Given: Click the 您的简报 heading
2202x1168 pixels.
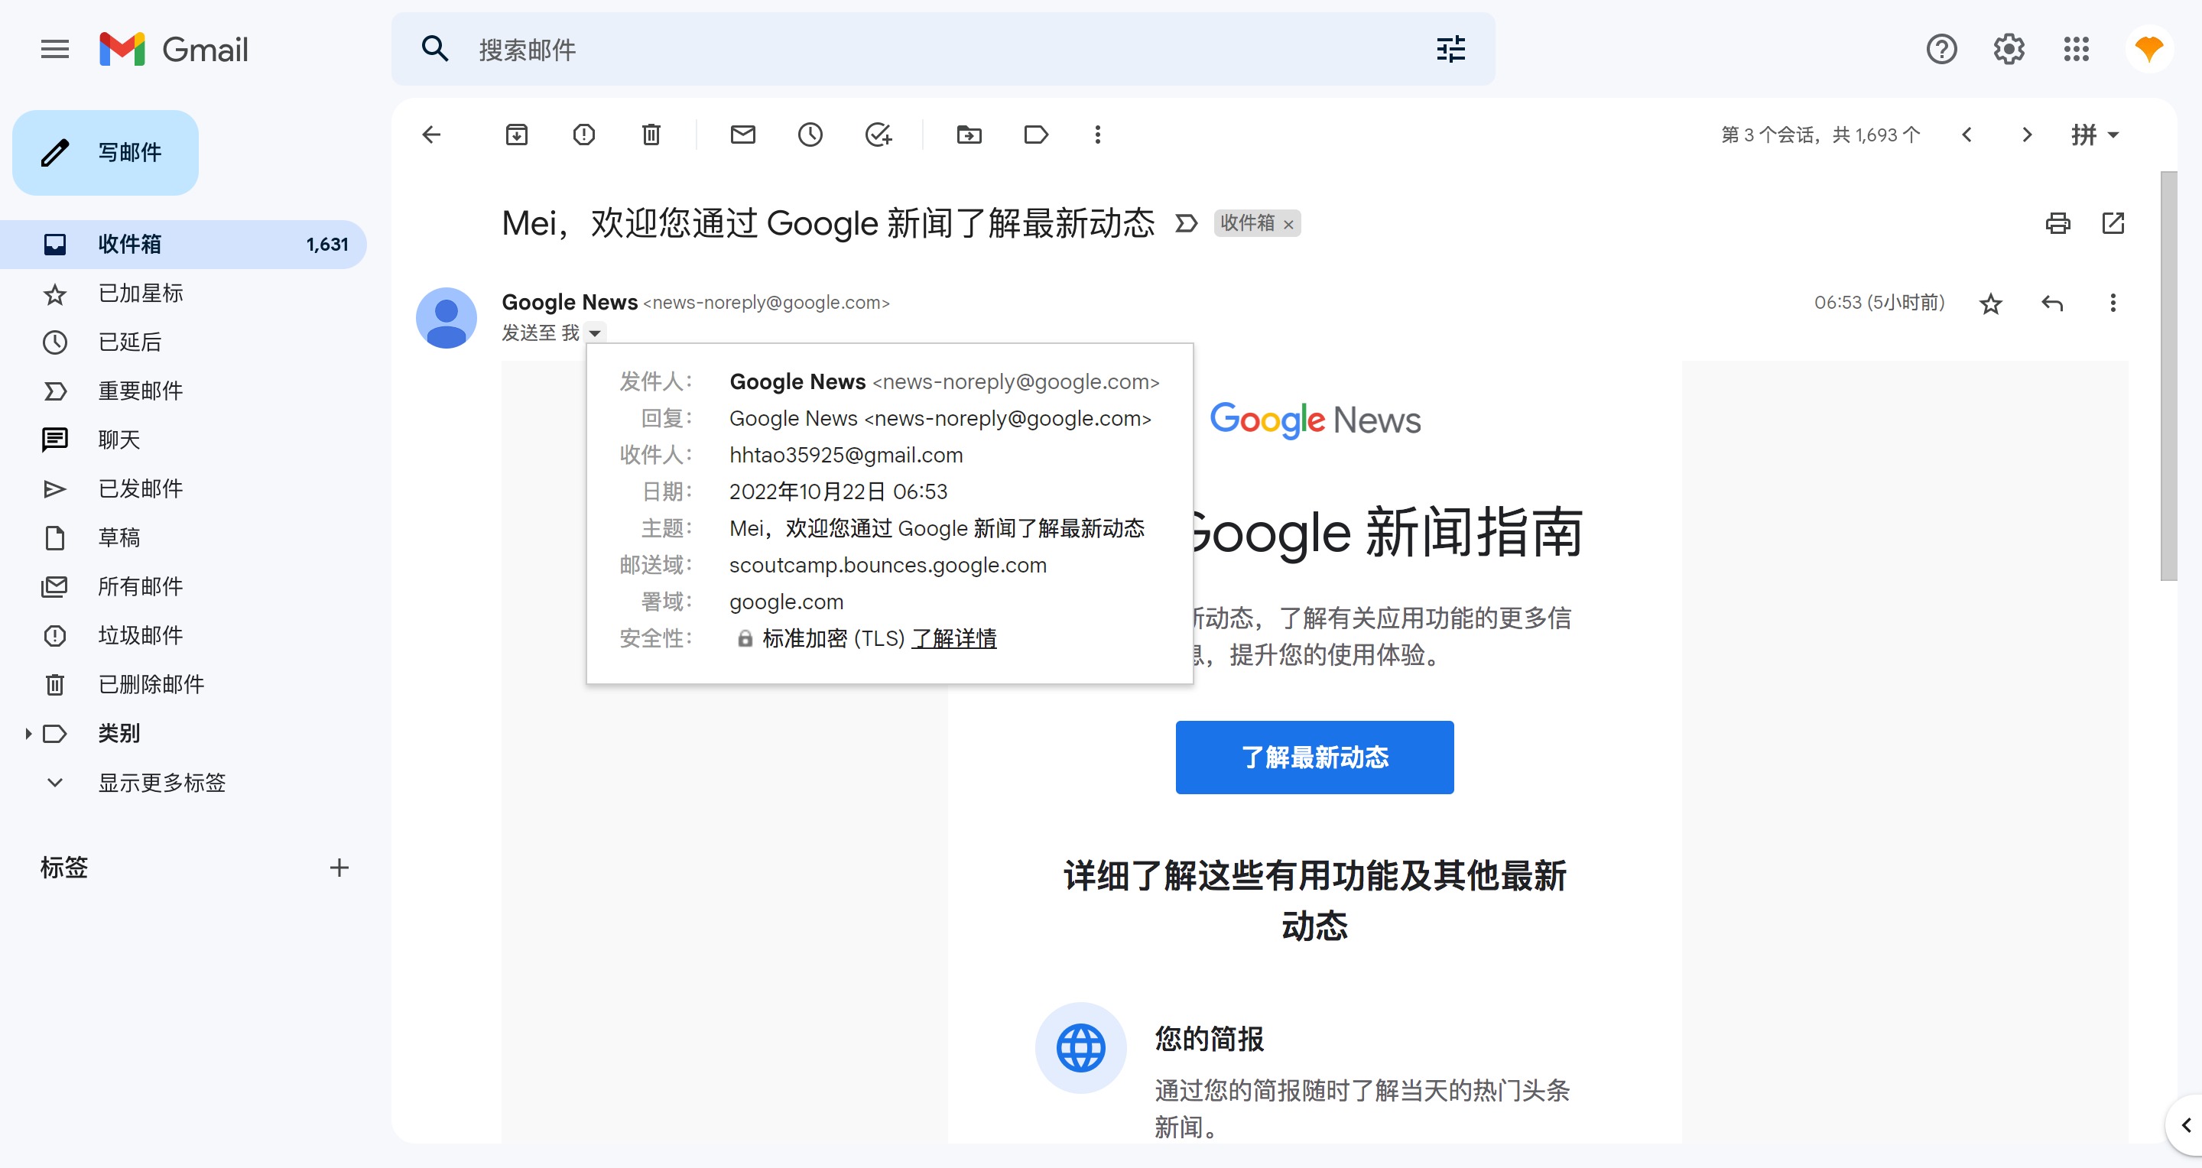Looking at the screenshot, I should [x=1209, y=1039].
